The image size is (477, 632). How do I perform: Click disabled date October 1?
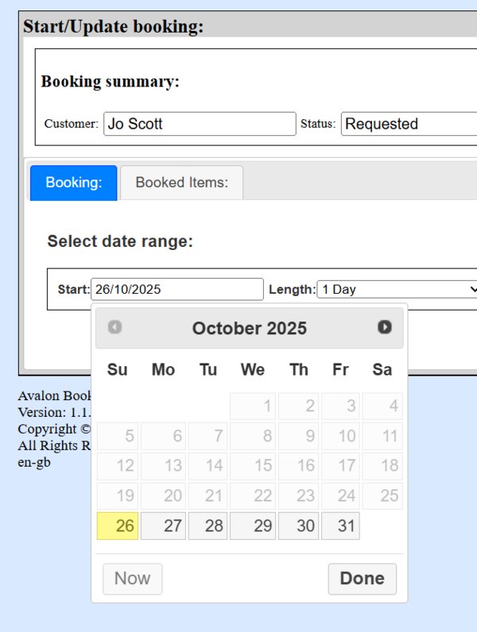pyautogui.click(x=253, y=407)
